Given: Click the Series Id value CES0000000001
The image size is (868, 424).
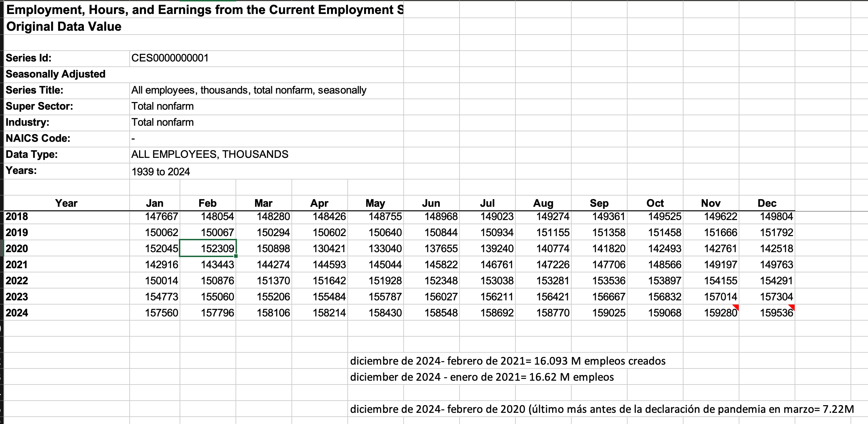Looking at the screenshot, I should [x=170, y=58].
